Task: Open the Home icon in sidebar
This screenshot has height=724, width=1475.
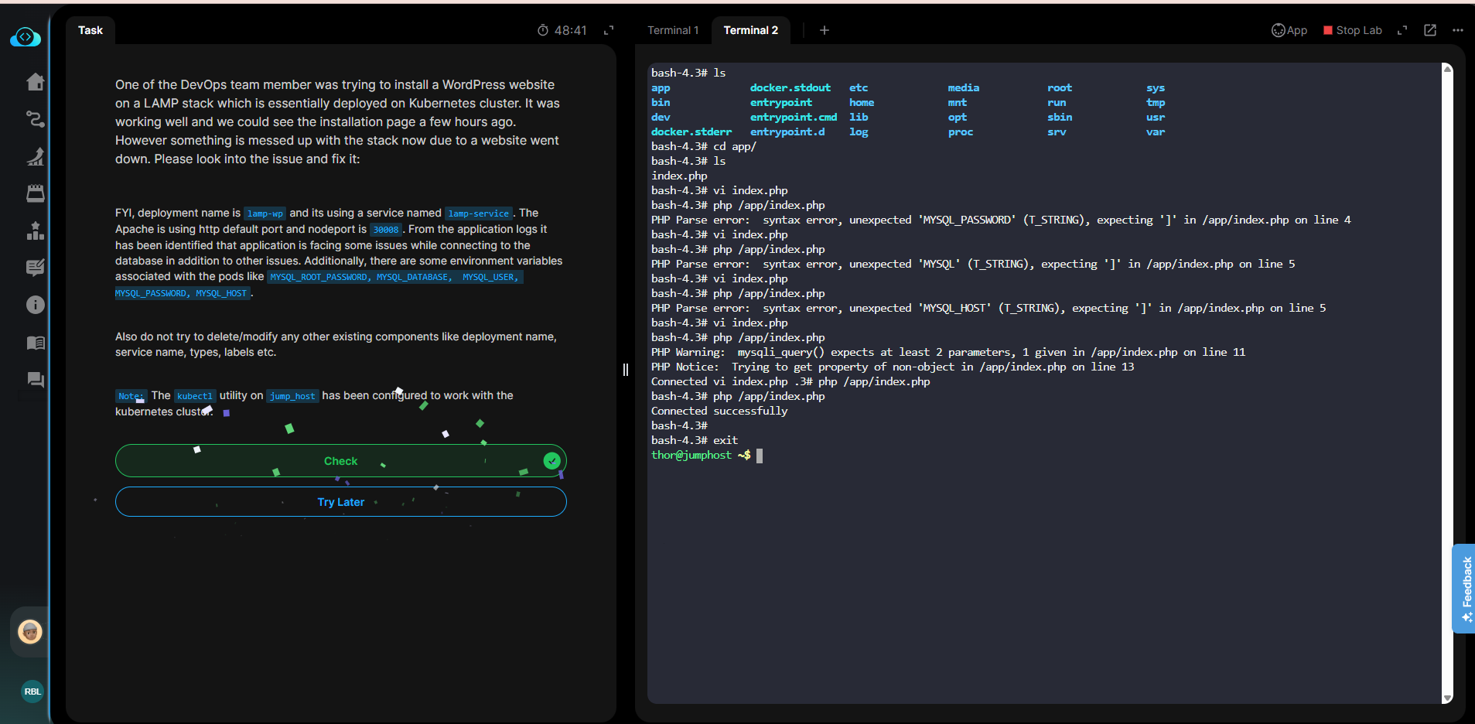Action: (36, 82)
